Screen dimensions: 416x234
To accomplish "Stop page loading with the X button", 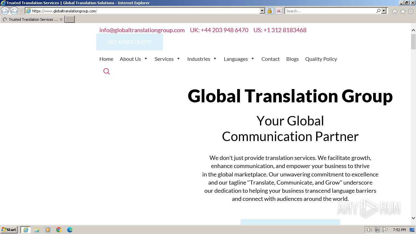I will click(x=279, y=11).
